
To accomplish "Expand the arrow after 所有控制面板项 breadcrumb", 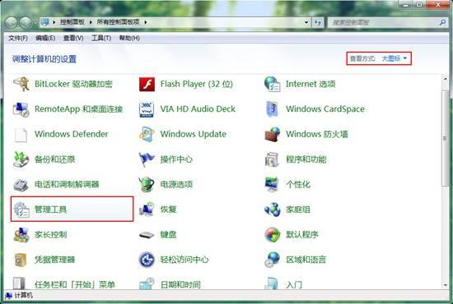I will point(145,22).
